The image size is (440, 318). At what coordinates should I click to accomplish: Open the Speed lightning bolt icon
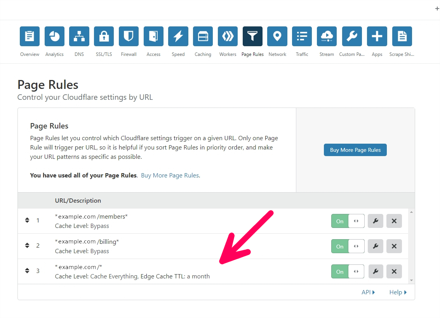click(x=178, y=36)
